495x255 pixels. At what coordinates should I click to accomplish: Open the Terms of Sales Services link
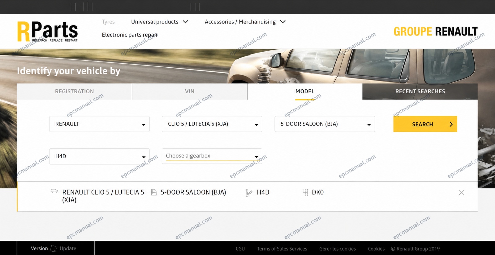click(x=282, y=249)
